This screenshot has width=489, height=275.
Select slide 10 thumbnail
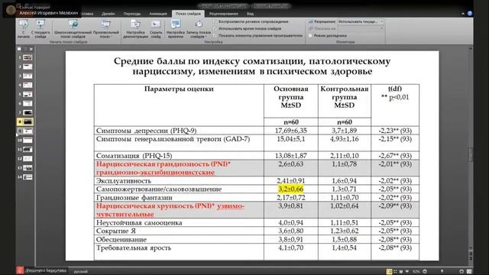(28, 141)
